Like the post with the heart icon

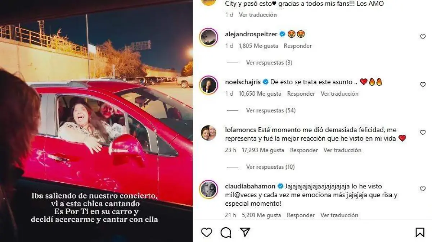point(207,233)
